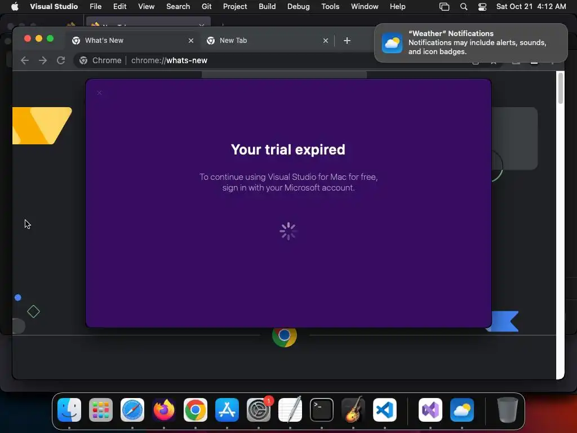The image size is (577, 433).
Task: Open the File menu
Action: (96, 6)
